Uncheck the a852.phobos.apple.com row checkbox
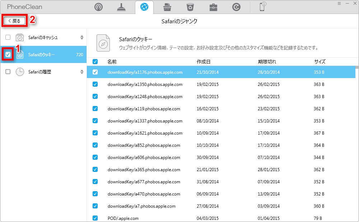The image size is (359, 222). [95, 145]
